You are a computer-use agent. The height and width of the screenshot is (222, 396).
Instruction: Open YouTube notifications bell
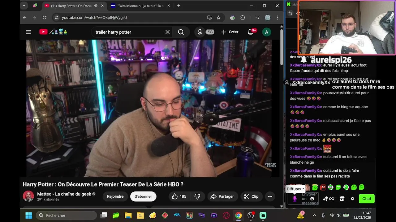tap(251, 32)
